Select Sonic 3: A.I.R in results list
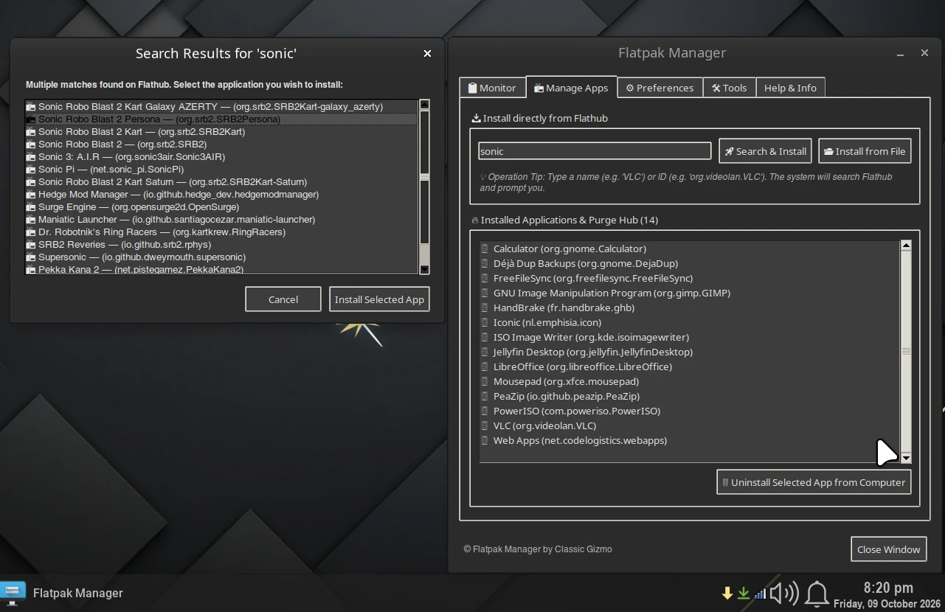 pos(221,157)
